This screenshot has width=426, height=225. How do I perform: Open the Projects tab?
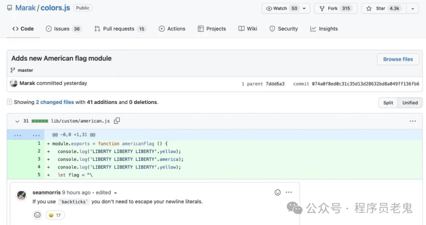(212, 29)
